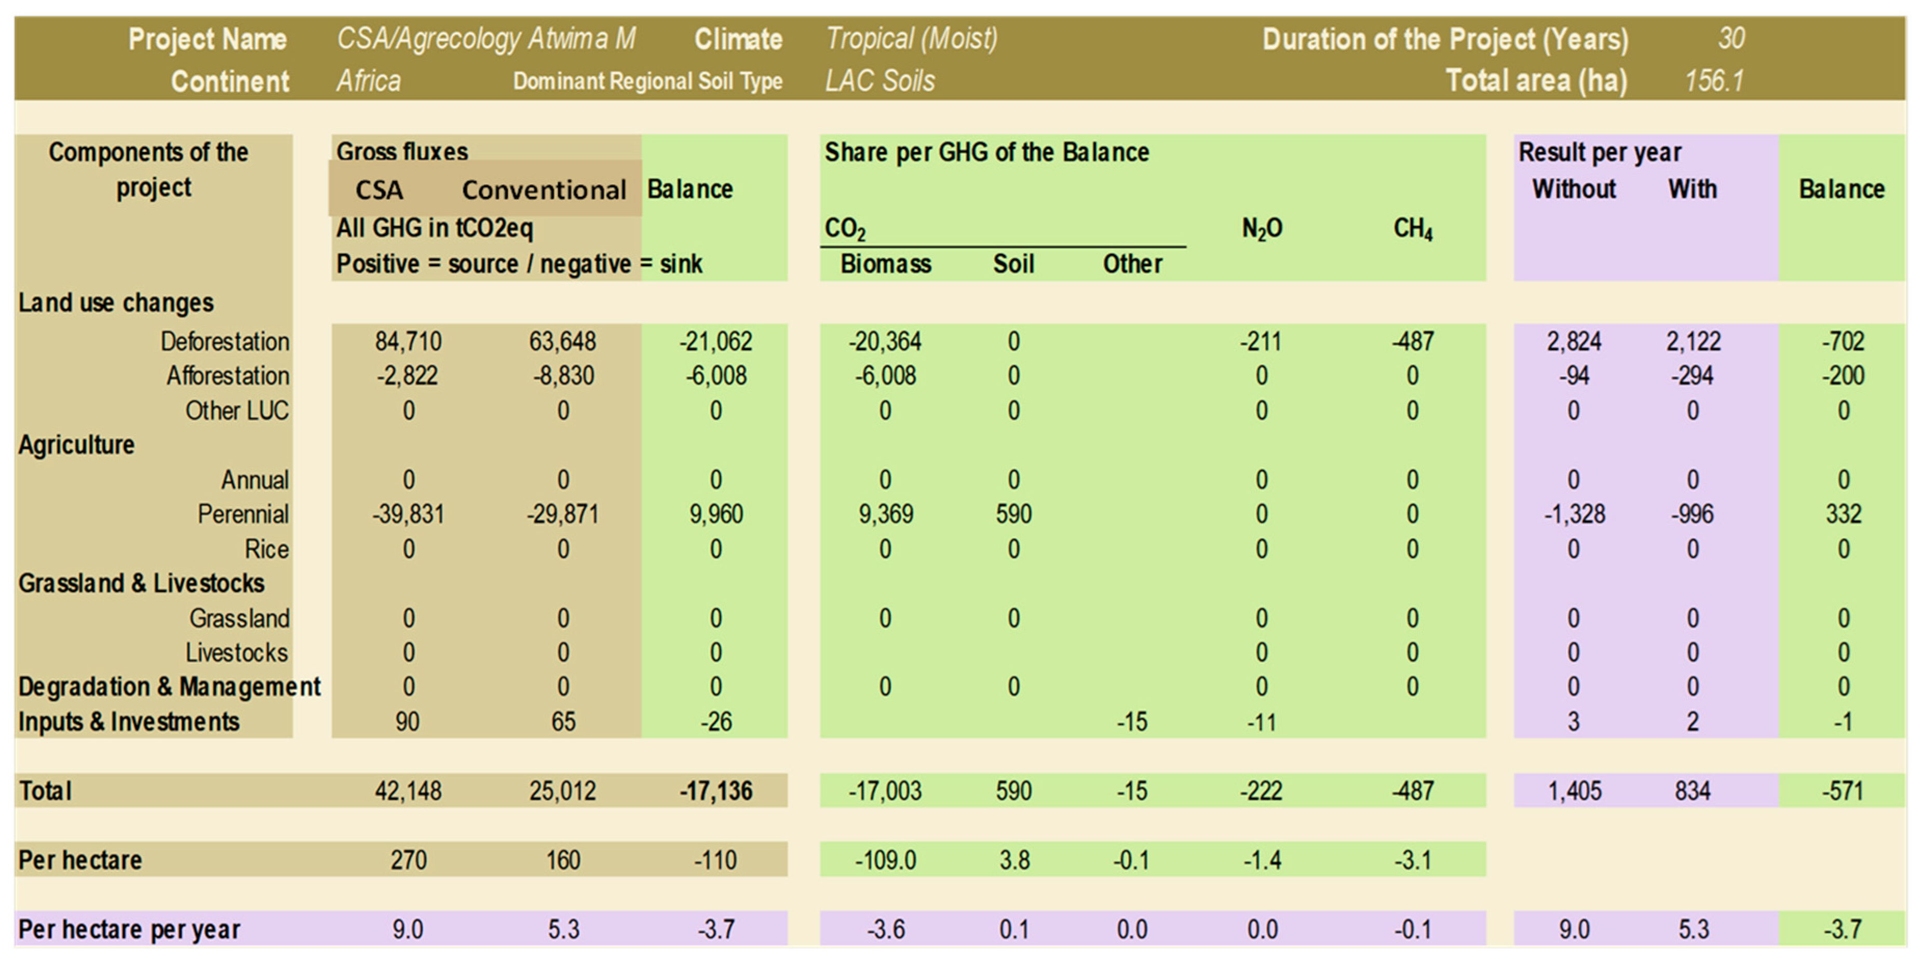
Task: Click the Project Name value cell
Action: (x=486, y=39)
